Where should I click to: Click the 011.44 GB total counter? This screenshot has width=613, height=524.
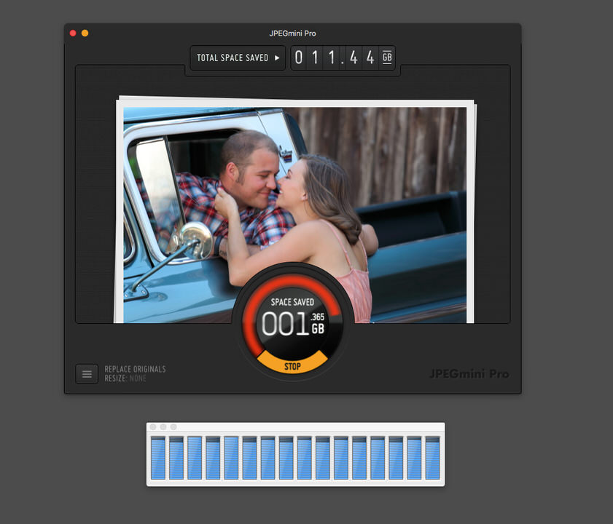[x=343, y=57]
